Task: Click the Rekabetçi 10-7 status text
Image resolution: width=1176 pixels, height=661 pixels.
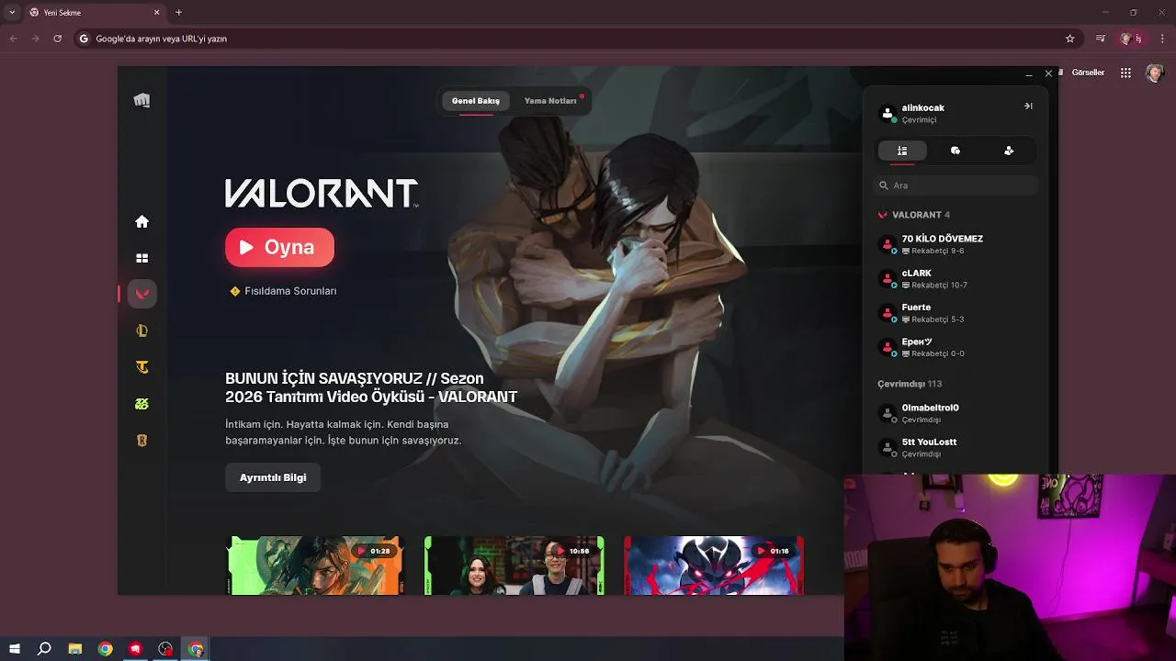Action: pos(939,285)
